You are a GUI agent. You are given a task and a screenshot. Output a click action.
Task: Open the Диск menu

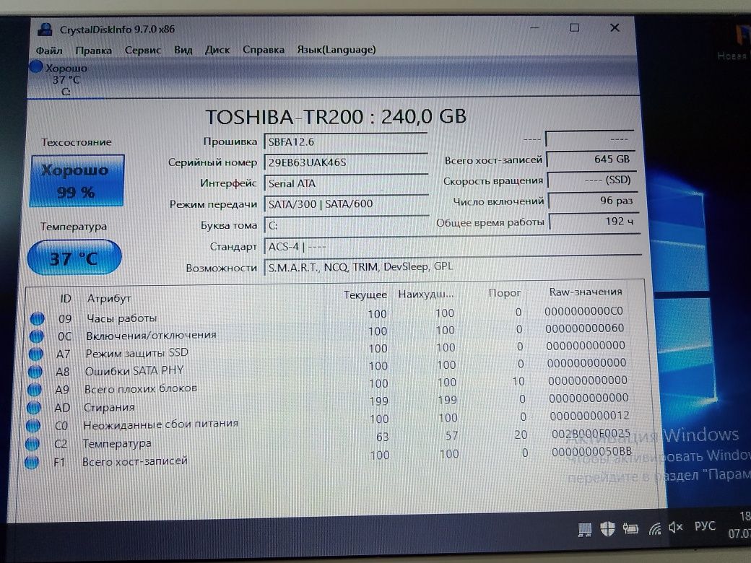pos(217,50)
